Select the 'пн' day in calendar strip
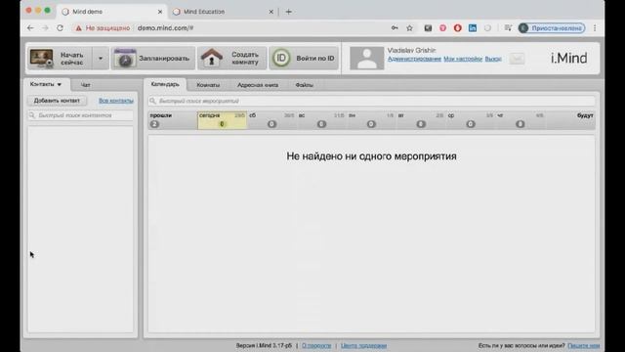The height and width of the screenshot is (352, 625). (371, 120)
